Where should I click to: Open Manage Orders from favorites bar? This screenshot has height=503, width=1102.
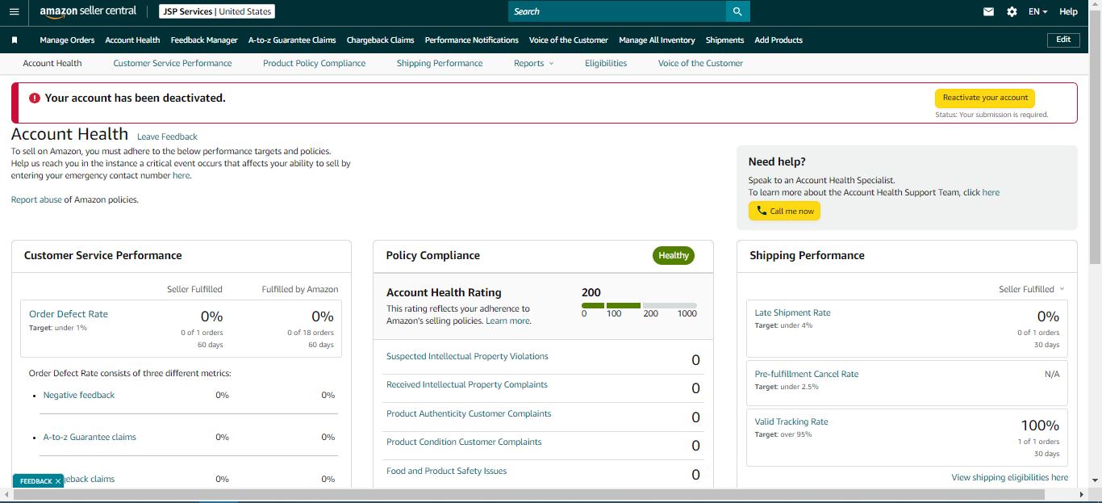67,40
